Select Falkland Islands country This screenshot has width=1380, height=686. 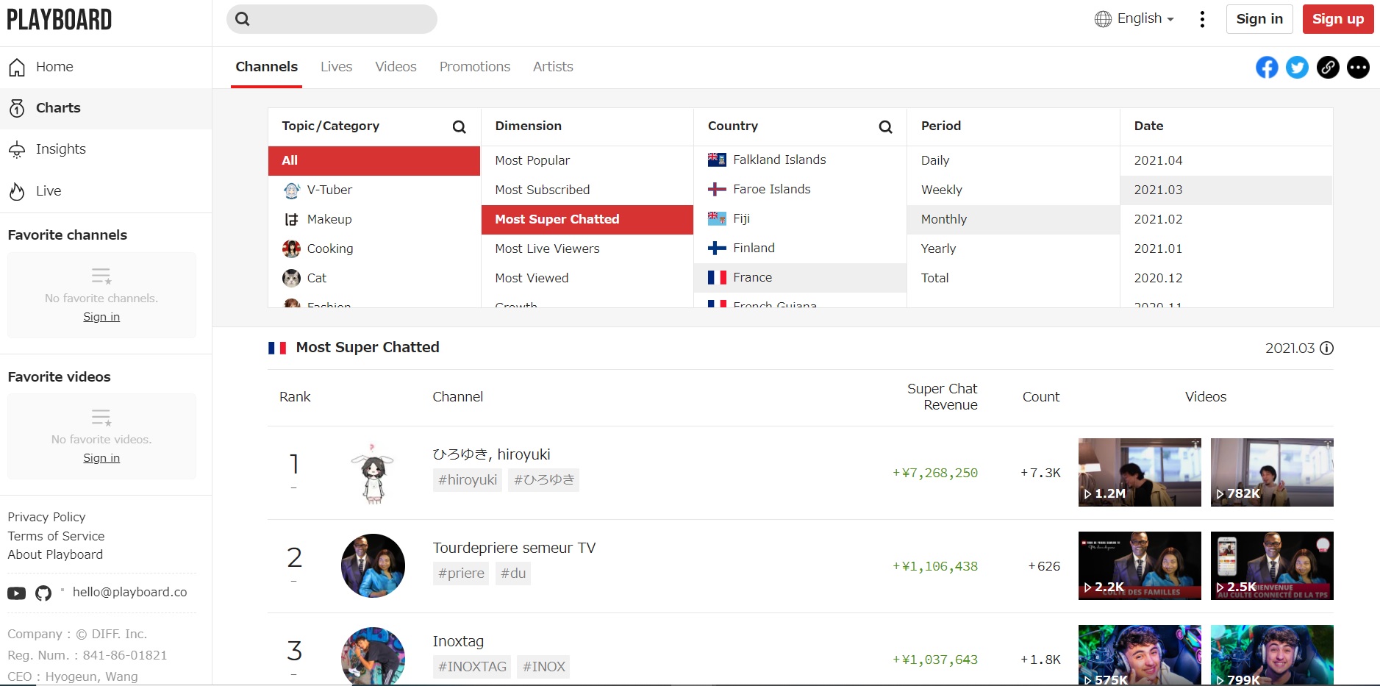click(x=800, y=160)
